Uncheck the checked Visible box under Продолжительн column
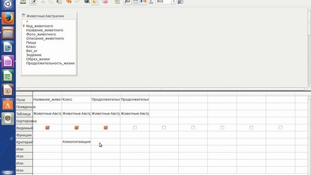Screen dimensions: 311x175 coord(106,127)
